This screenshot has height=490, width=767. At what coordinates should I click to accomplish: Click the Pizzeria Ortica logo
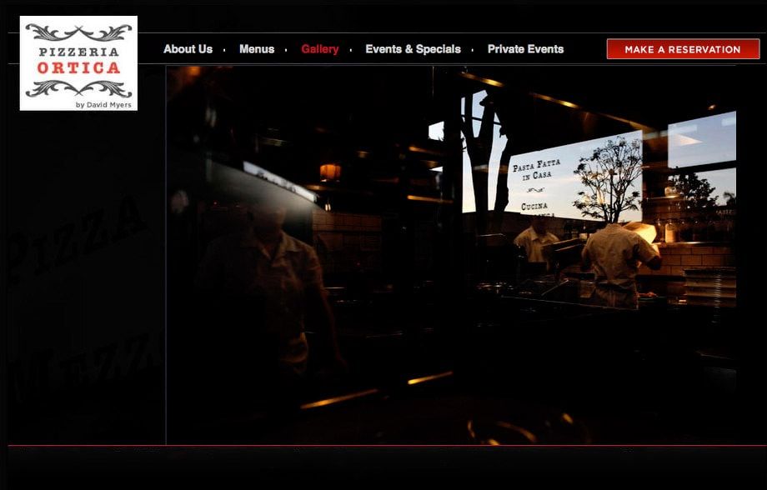(x=78, y=63)
